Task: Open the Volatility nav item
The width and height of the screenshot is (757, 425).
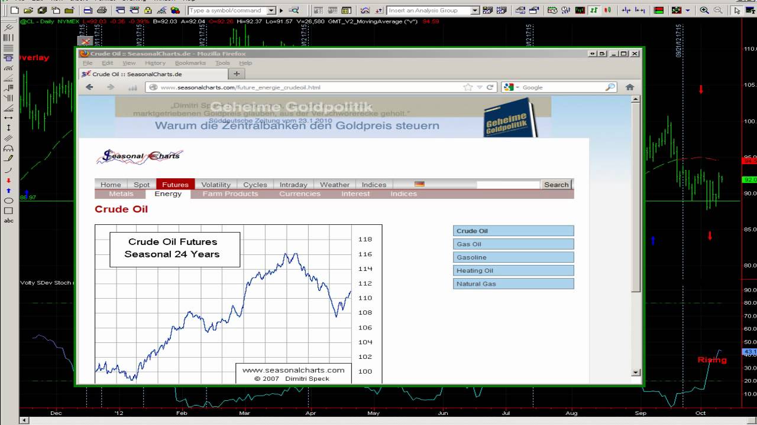Action: pos(216,185)
